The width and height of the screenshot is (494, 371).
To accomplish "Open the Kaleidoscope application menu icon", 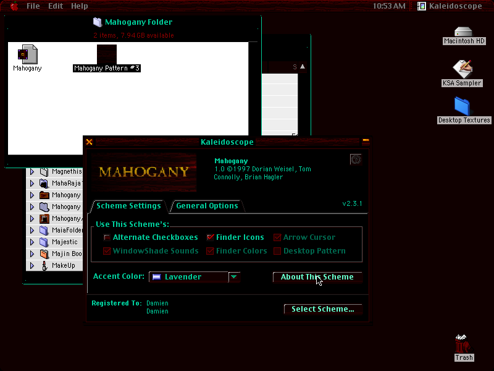I will (x=422, y=6).
